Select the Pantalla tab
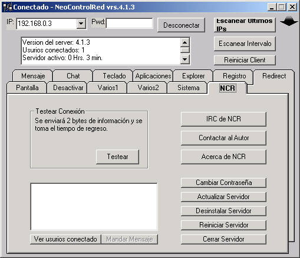The width and height of the screenshot is (300, 258). [x=27, y=88]
